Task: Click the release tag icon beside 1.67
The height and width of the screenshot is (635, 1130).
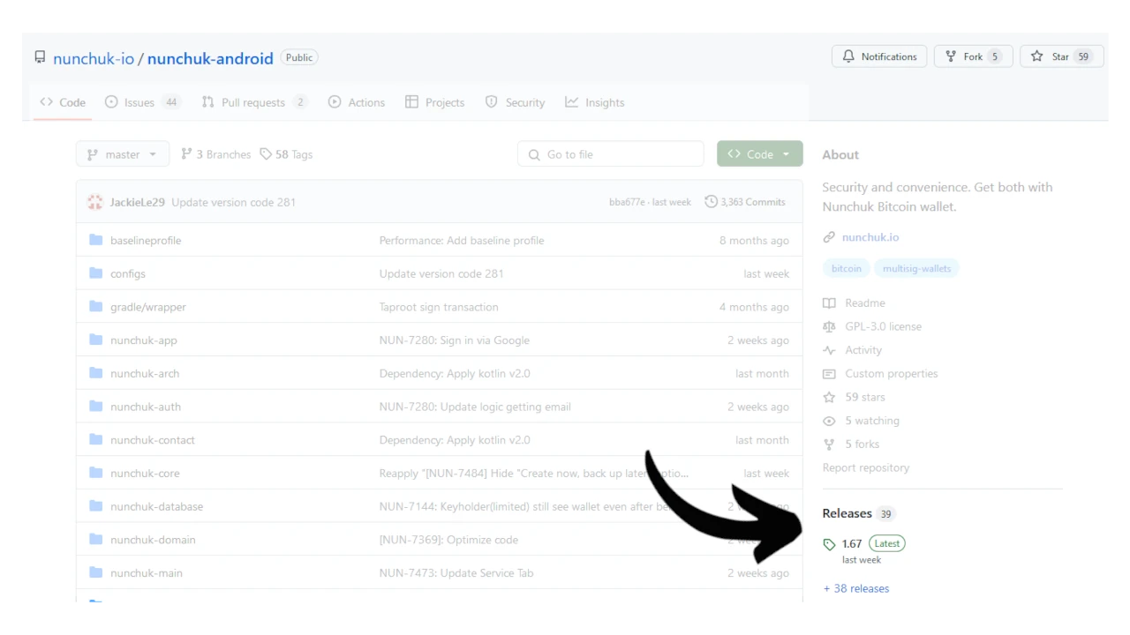Action: [829, 544]
